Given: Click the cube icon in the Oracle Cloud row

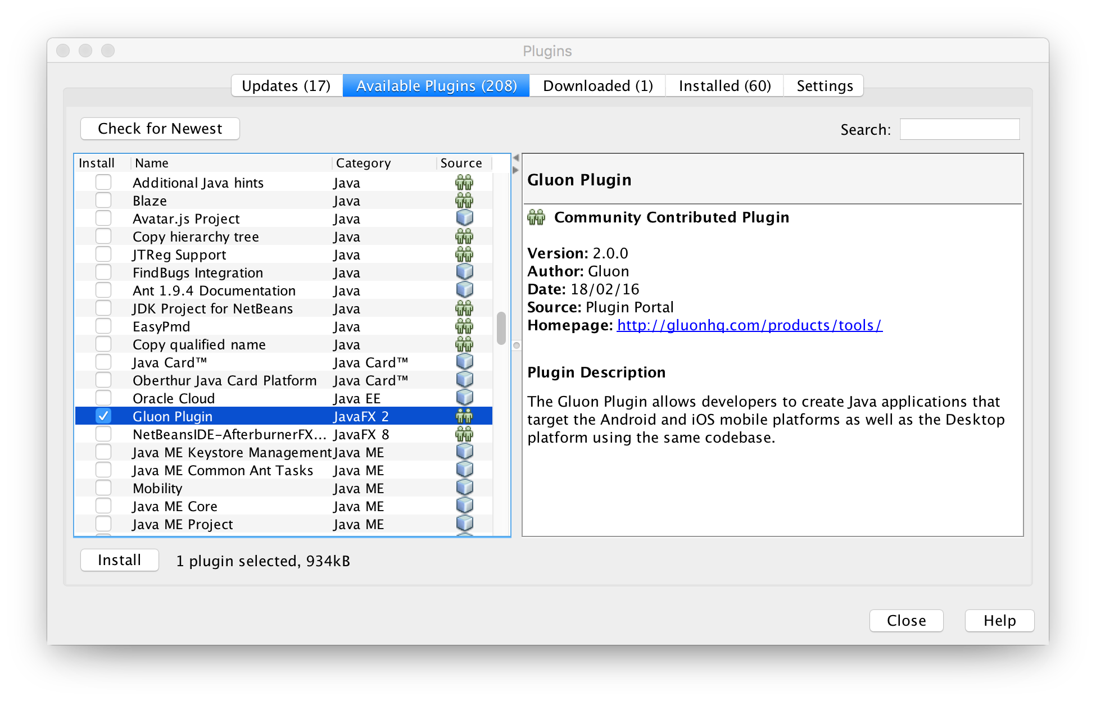Looking at the screenshot, I should click(464, 398).
